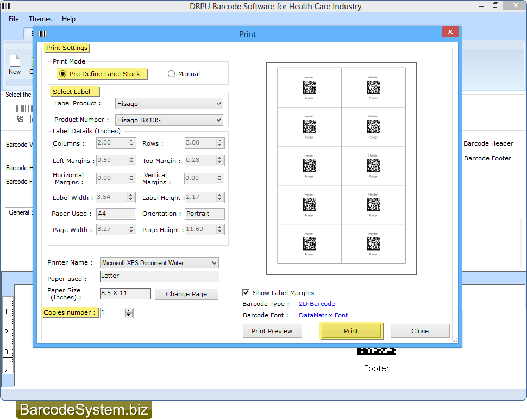Click the top-left label in the print preview
The height and width of the screenshot is (419, 527).
(x=309, y=87)
